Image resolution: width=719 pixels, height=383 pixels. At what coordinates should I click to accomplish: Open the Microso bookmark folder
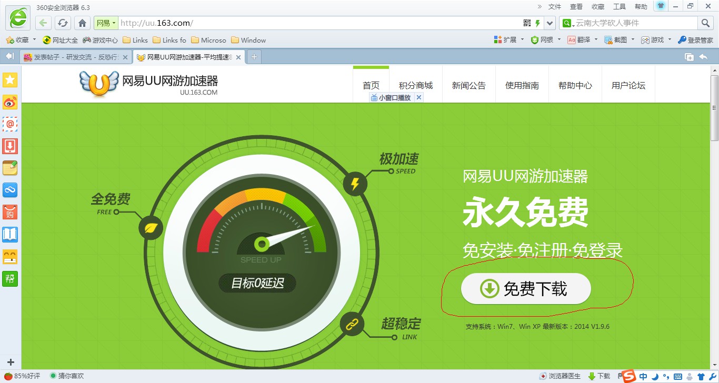[209, 40]
